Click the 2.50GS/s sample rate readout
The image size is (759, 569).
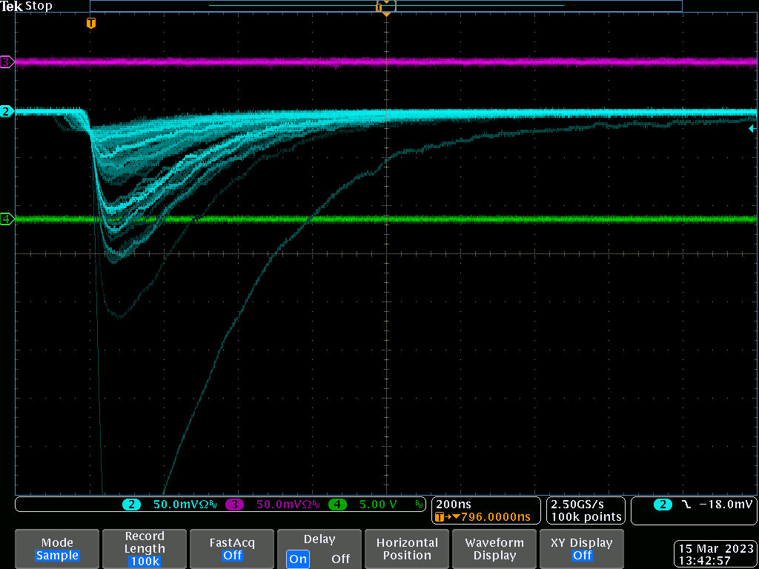tap(576, 504)
